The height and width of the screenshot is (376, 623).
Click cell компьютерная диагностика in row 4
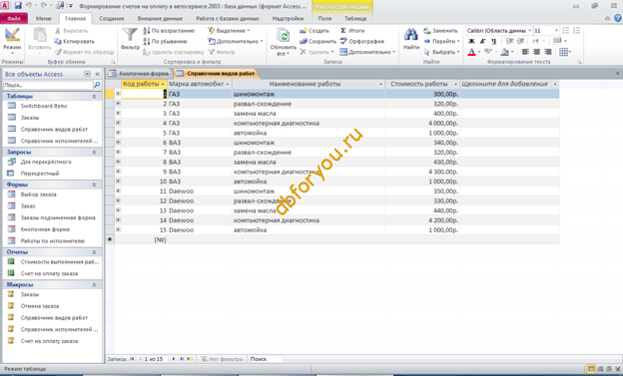click(x=309, y=123)
